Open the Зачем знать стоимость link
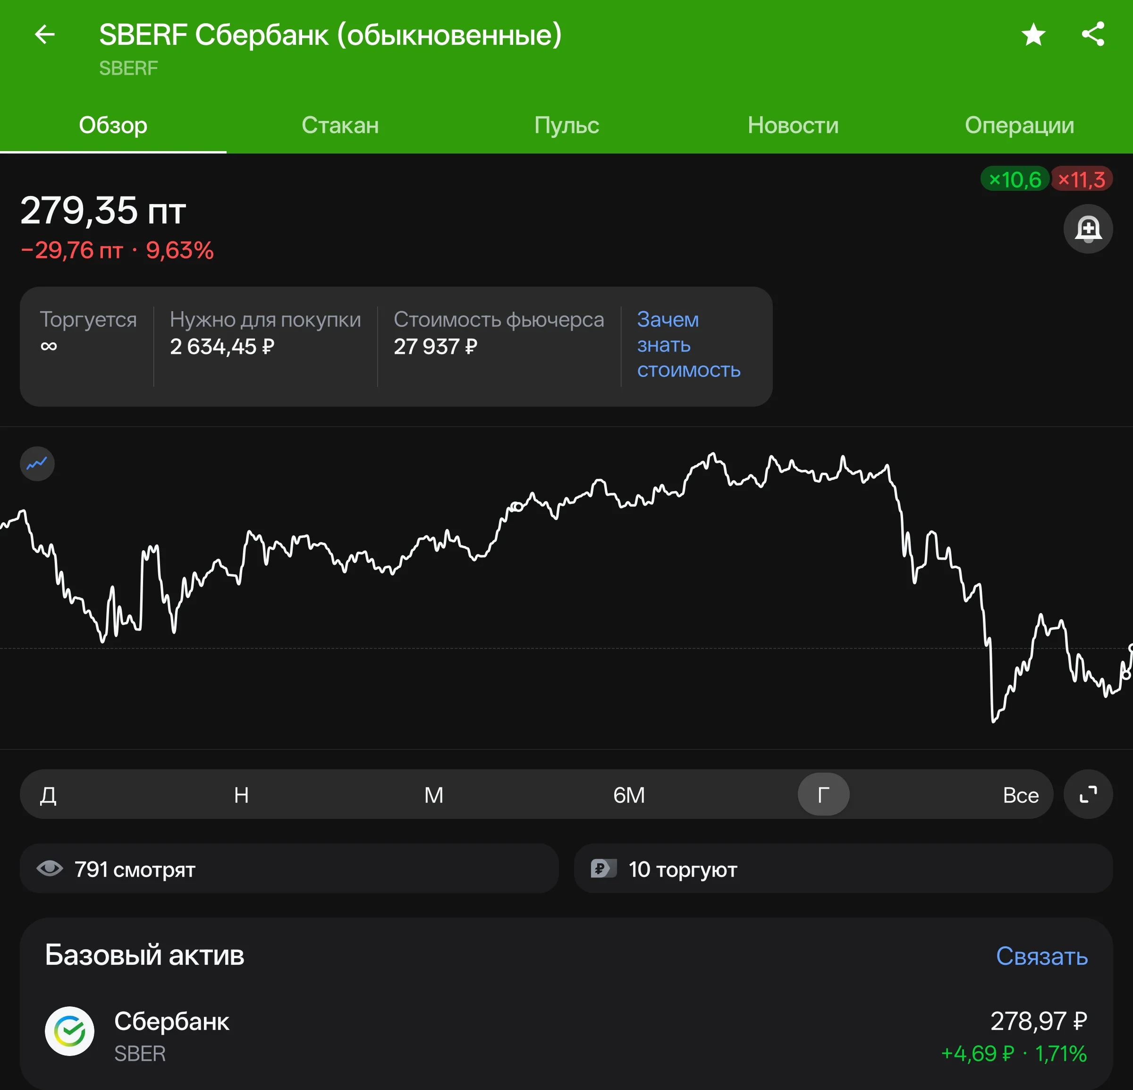The width and height of the screenshot is (1133, 1090). click(x=688, y=345)
